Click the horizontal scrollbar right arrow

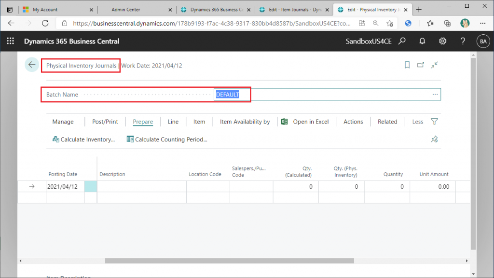[467, 261]
